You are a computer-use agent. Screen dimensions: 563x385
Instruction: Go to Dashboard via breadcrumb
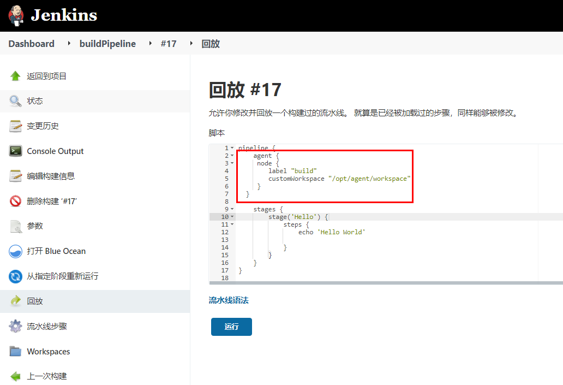coord(31,43)
